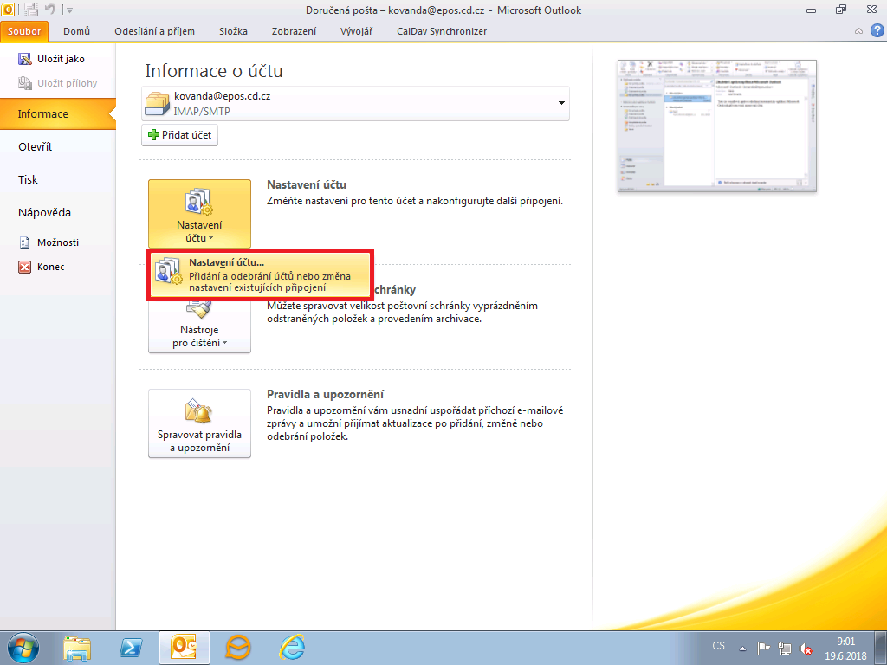The height and width of the screenshot is (665, 887).
Task: Switch to the Domů ribbon tab
Action: point(76,31)
